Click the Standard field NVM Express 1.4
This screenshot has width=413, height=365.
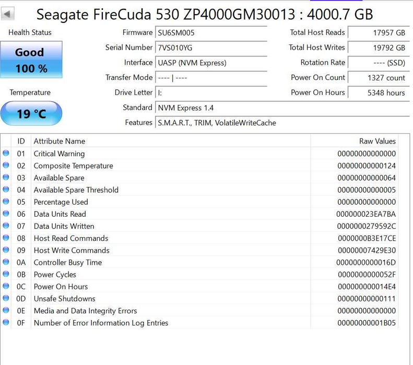click(x=282, y=108)
